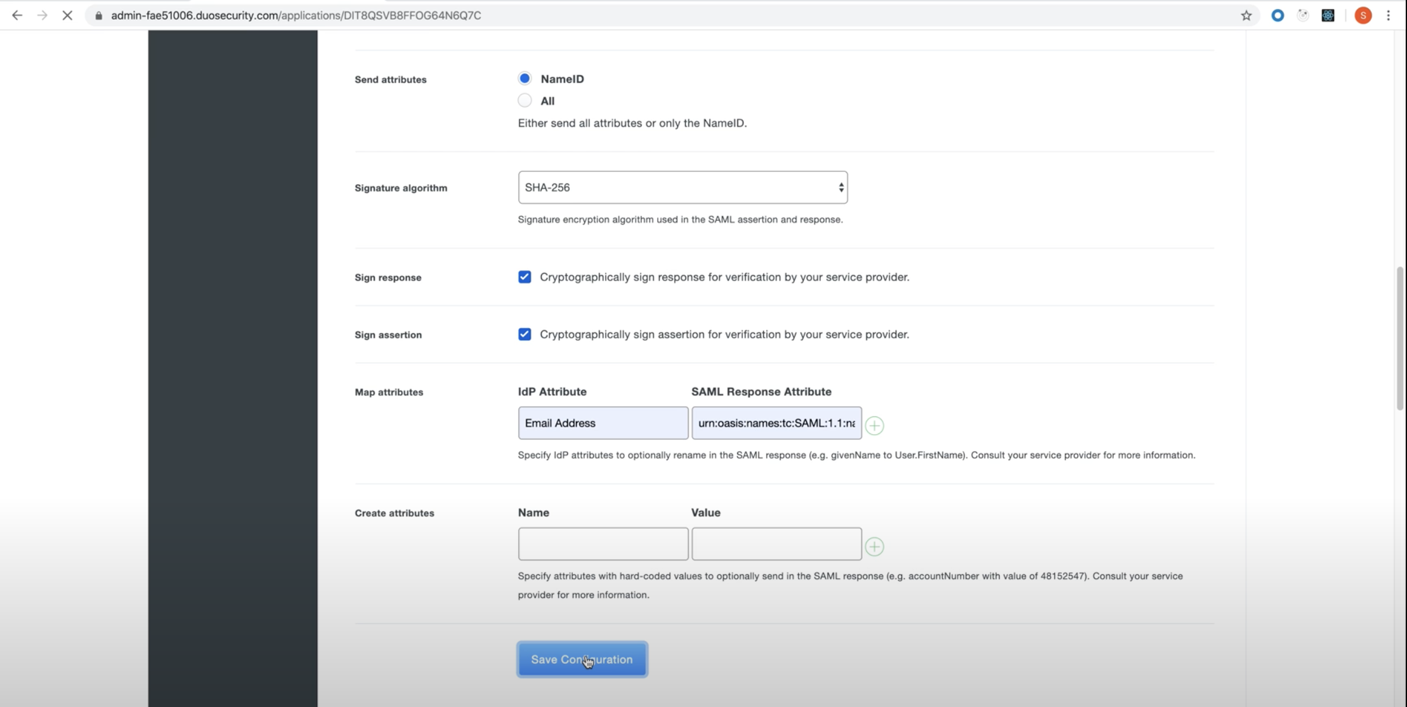
Task: Uncheck the Sign assertion checkbox
Action: point(525,334)
